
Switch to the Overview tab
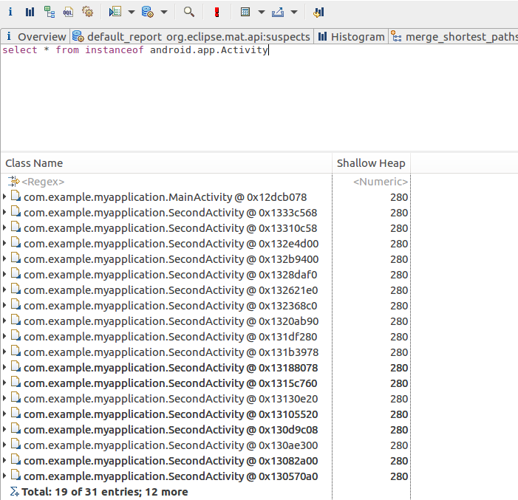coord(35,37)
